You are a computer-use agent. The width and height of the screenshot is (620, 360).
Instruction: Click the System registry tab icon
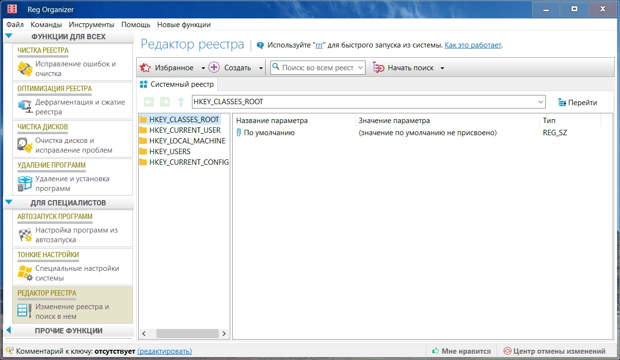143,84
